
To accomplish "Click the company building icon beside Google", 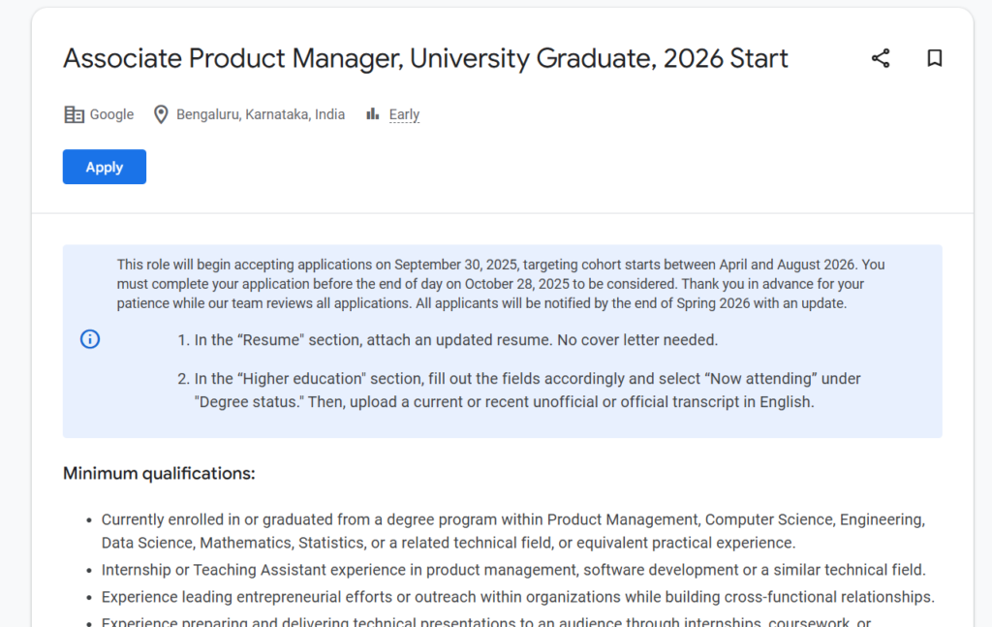I will click(x=74, y=114).
